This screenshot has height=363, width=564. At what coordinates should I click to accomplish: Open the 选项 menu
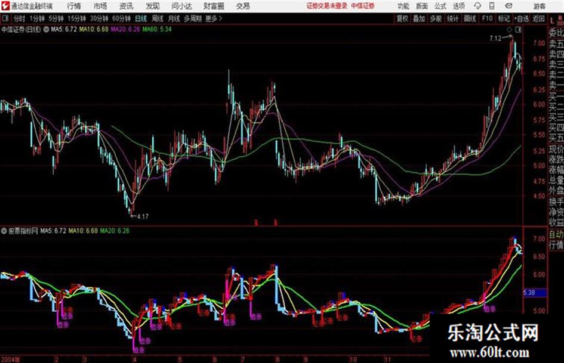pyautogui.click(x=459, y=6)
